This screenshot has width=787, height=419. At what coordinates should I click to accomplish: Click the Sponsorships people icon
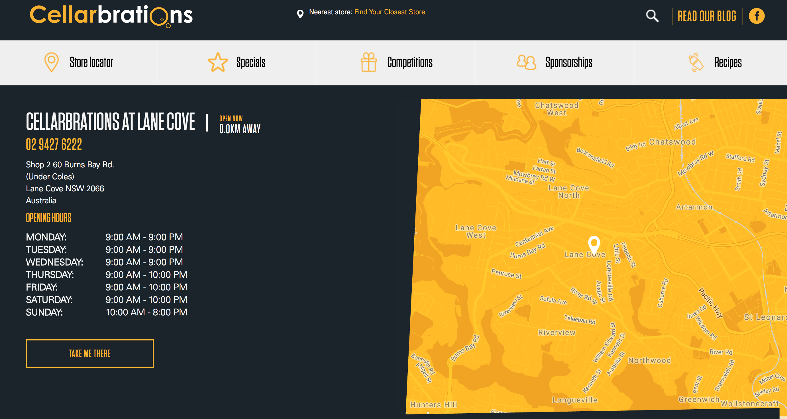[526, 62]
